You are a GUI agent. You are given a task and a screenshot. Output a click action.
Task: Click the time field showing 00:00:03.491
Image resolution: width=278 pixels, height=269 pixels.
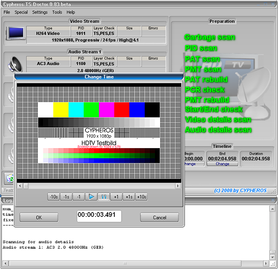tap(99, 216)
